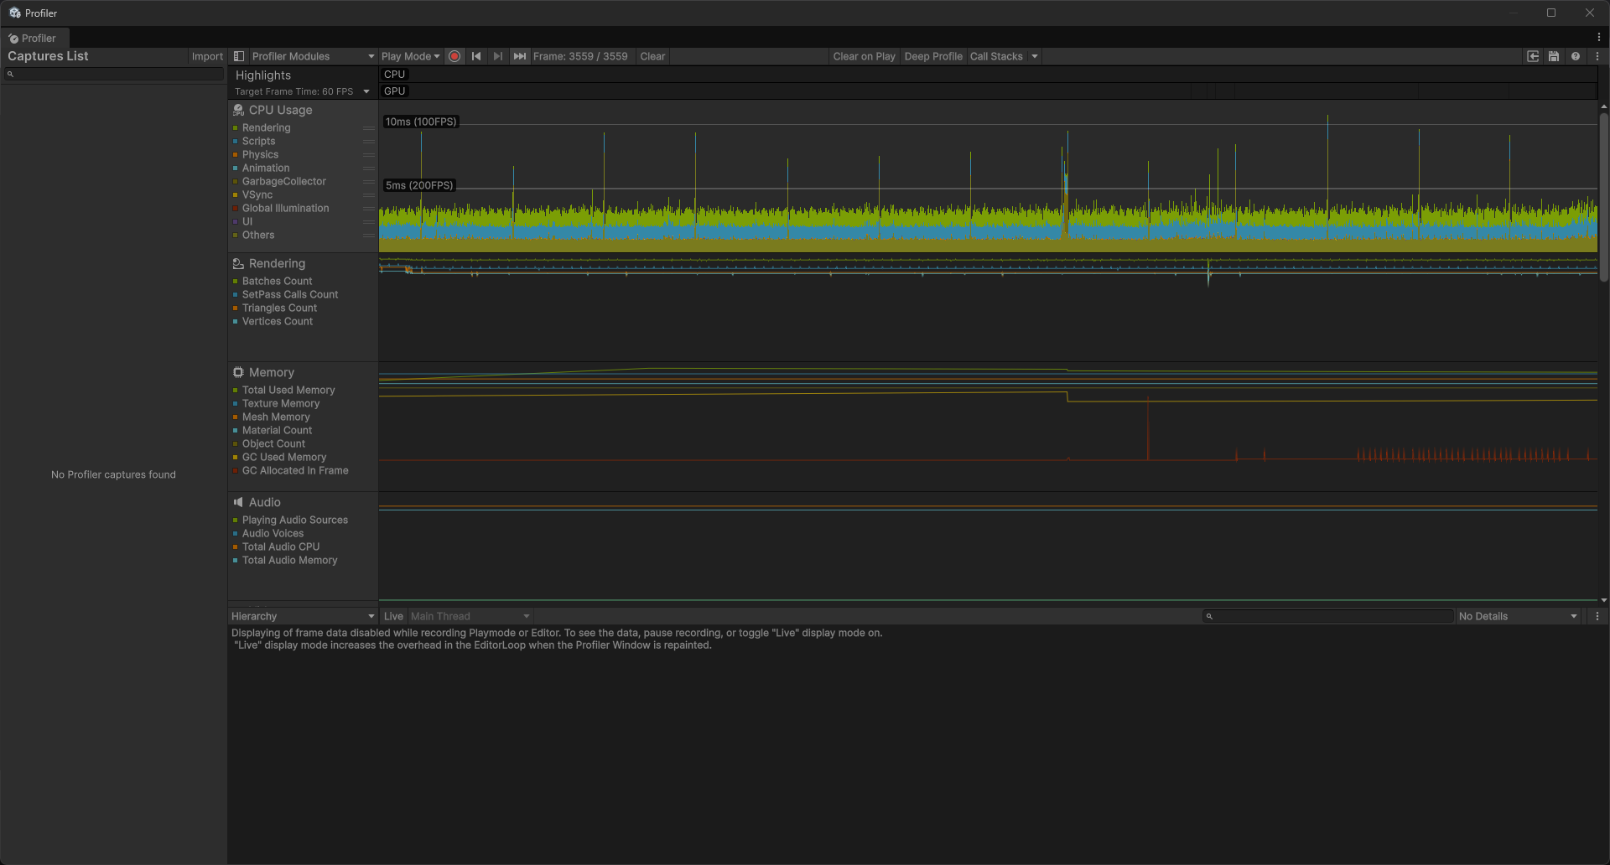The image size is (1610, 865).
Task: Step to the next frame
Action: click(x=498, y=56)
